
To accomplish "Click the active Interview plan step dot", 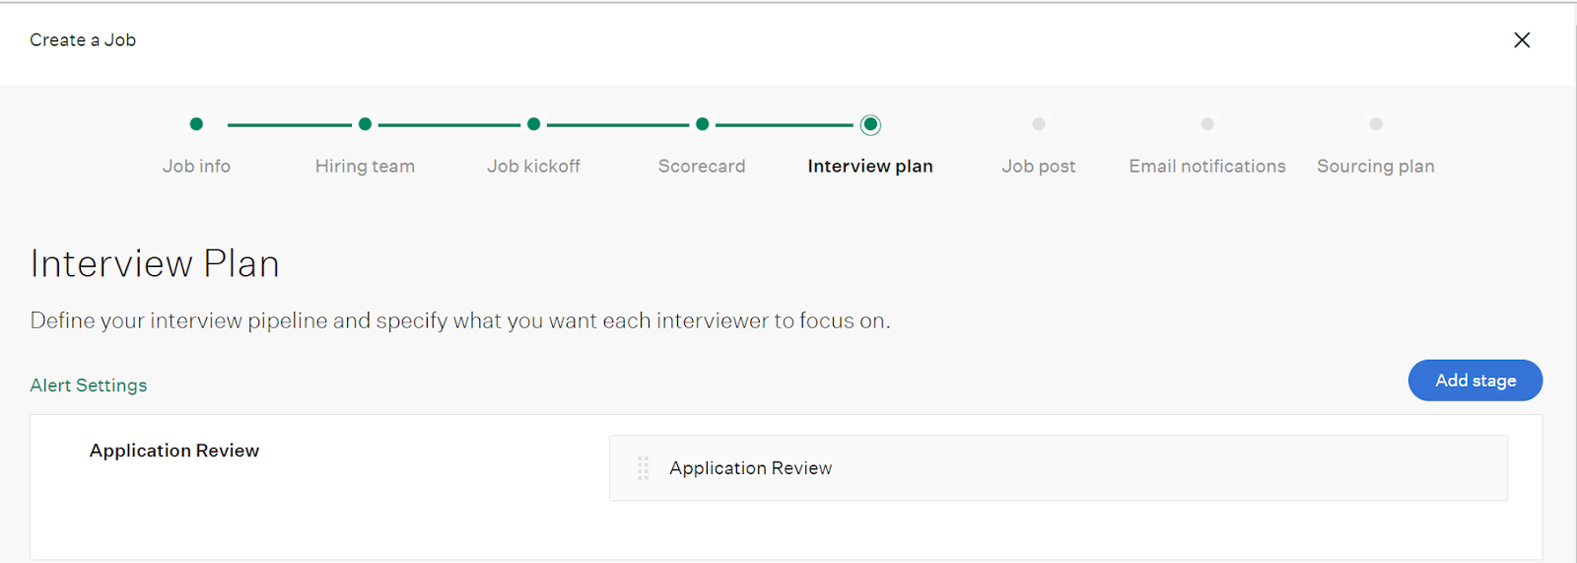I will (870, 124).
